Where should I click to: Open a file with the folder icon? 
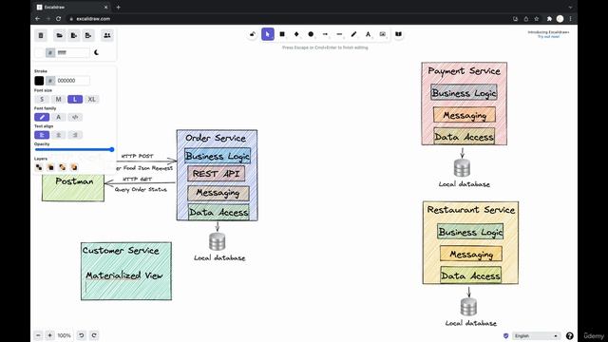tap(59, 36)
